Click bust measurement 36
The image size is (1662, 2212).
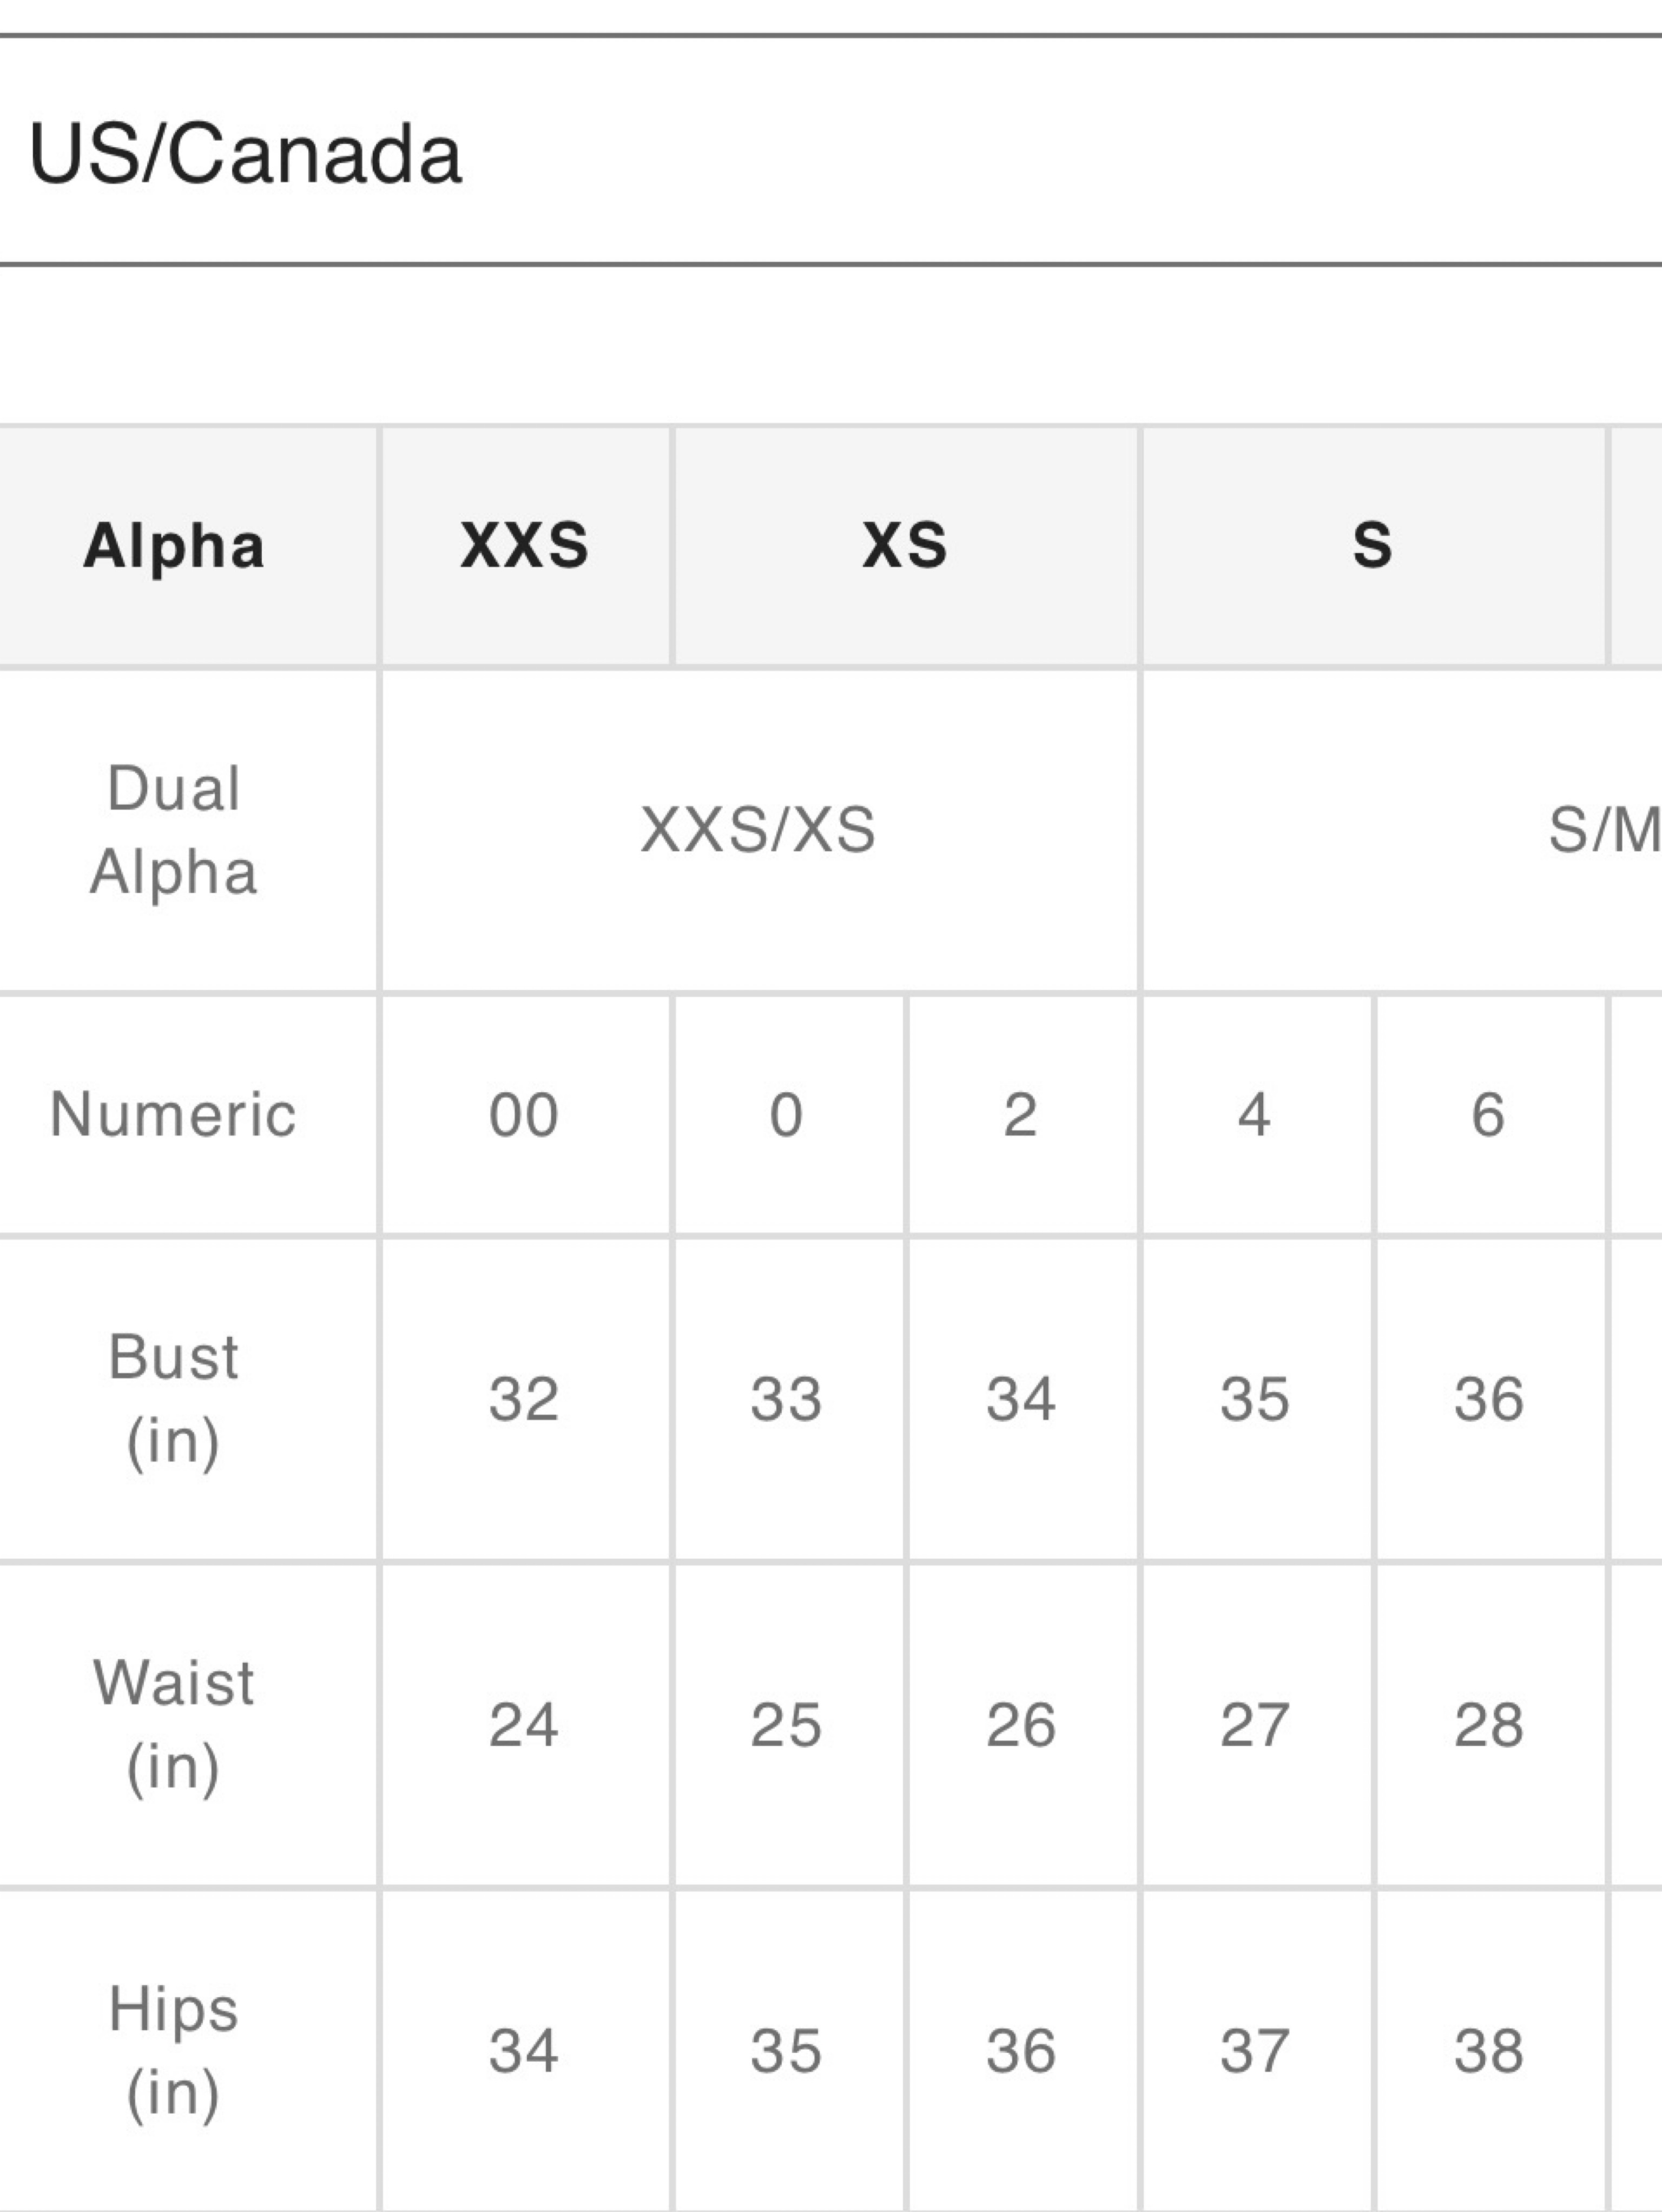click(1489, 1399)
